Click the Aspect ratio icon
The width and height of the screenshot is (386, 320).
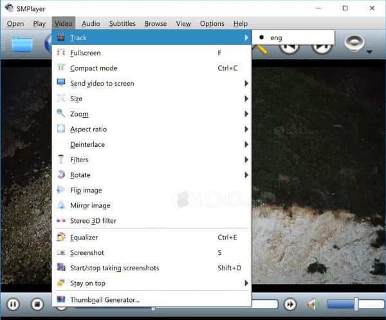[61, 129]
